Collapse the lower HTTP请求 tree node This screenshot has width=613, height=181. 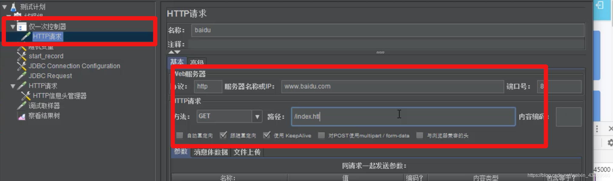pyautogui.click(x=13, y=86)
